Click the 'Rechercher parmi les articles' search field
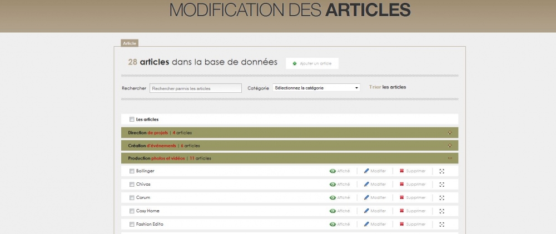Image resolution: width=556 pixels, height=234 pixels. coord(195,88)
